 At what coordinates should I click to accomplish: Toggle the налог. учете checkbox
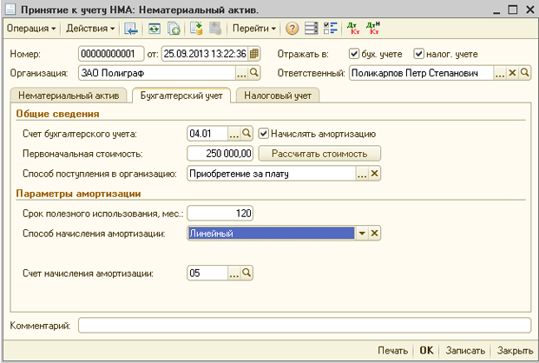point(418,54)
